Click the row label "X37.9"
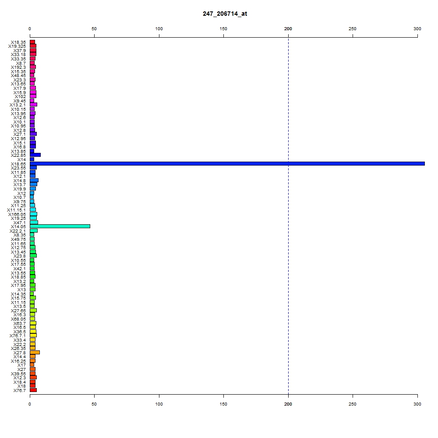Screen dimensions: 438x438 [x=20, y=51]
